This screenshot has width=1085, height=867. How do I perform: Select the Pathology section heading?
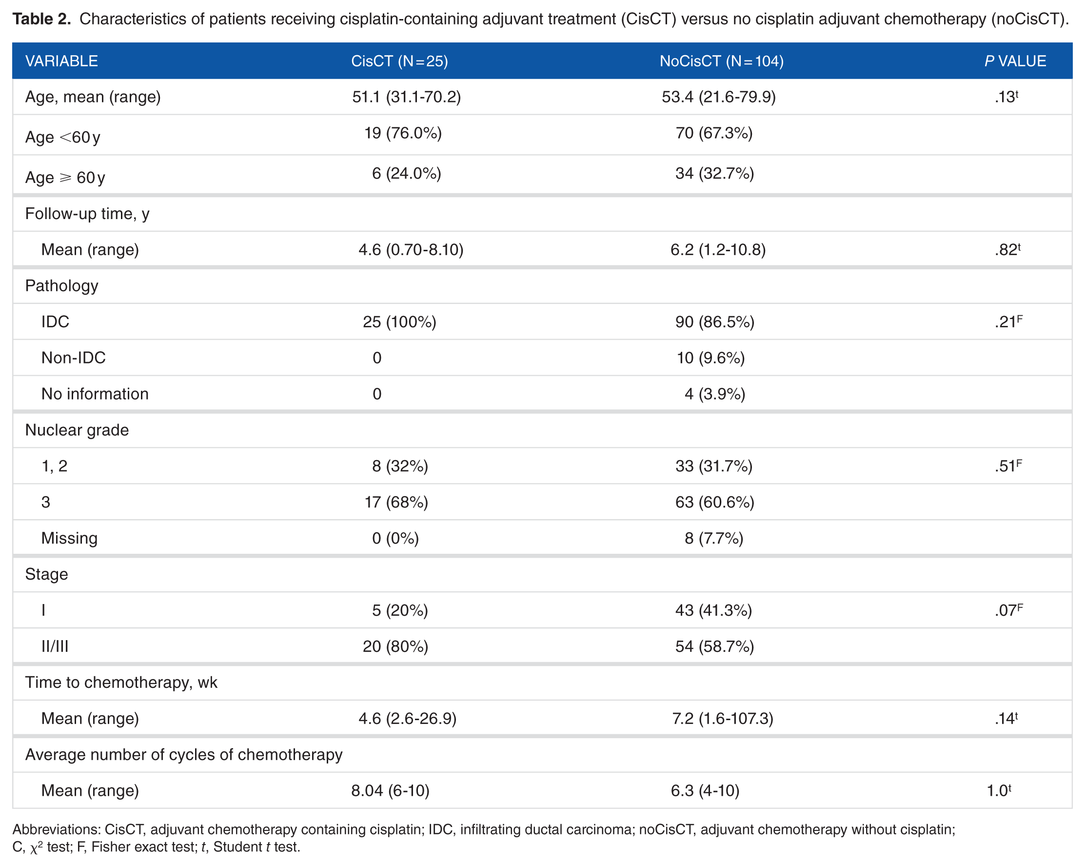(61, 285)
